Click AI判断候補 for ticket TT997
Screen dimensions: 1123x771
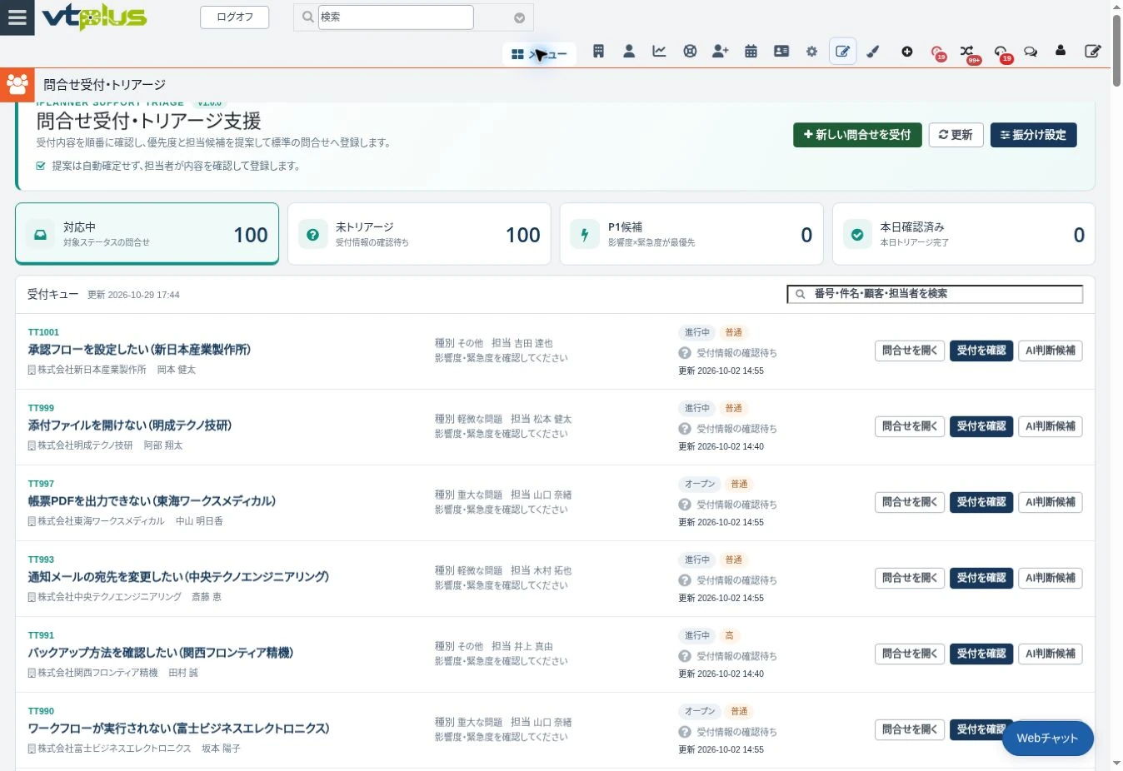point(1051,502)
